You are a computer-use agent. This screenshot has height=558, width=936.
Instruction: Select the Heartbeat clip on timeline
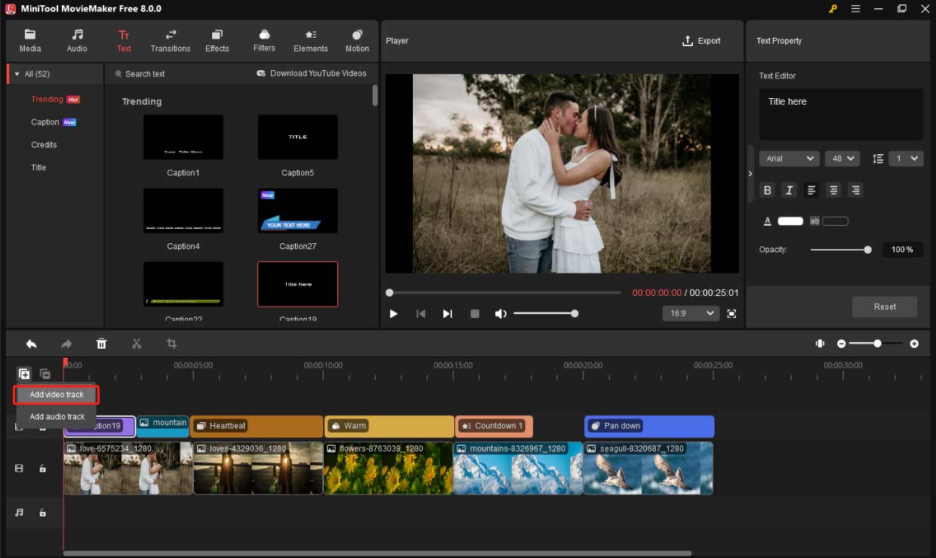click(257, 426)
